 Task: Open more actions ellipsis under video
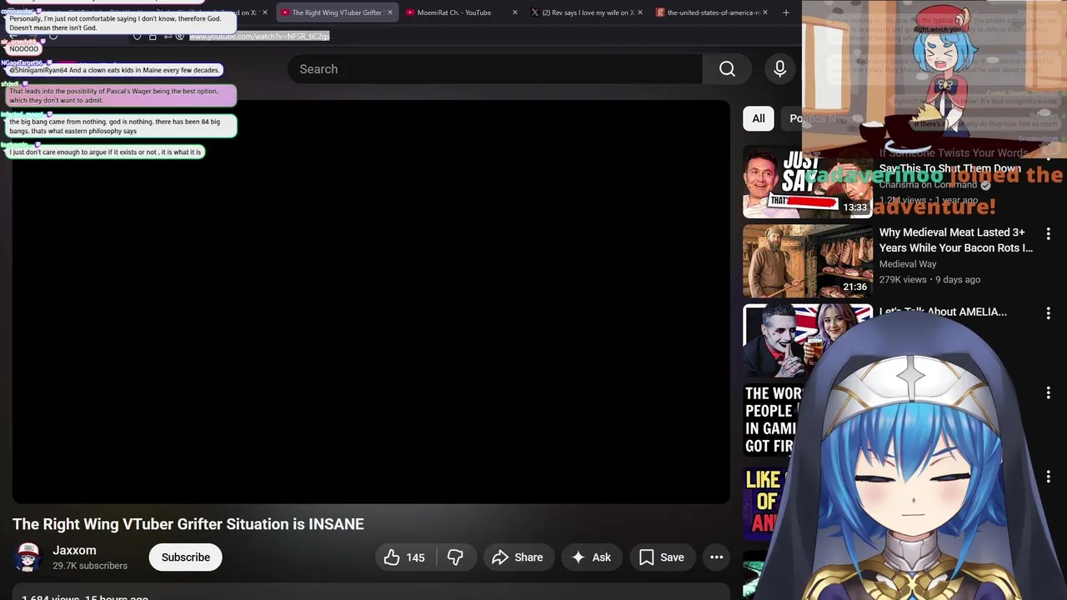coord(717,557)
